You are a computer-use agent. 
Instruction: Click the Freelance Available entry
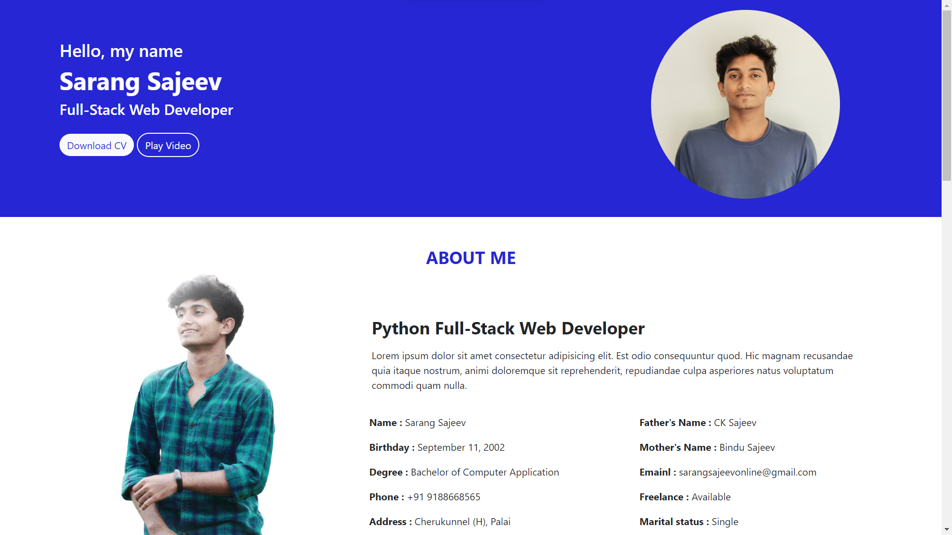[685, 497]
